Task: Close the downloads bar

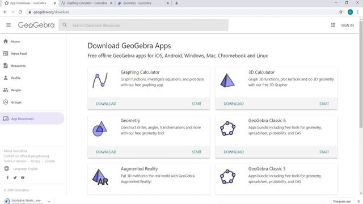Action: (358, 202)
